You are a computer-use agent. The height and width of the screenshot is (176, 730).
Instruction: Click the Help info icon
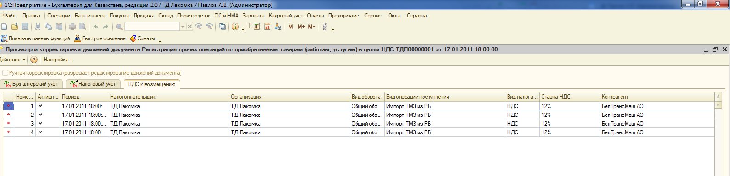(235, 27)
